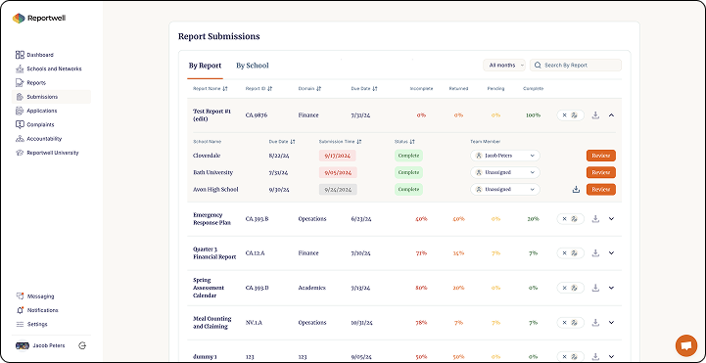Open the chat widget bubble
Screen dimensions: 706x363
685,346
